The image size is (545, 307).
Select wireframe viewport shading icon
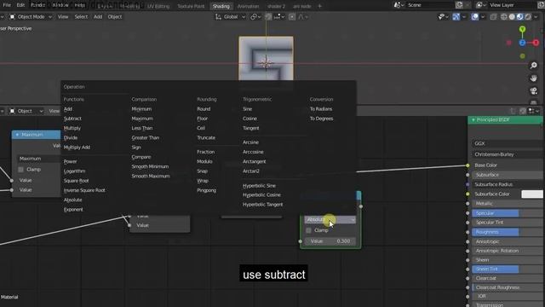(503, 17)
